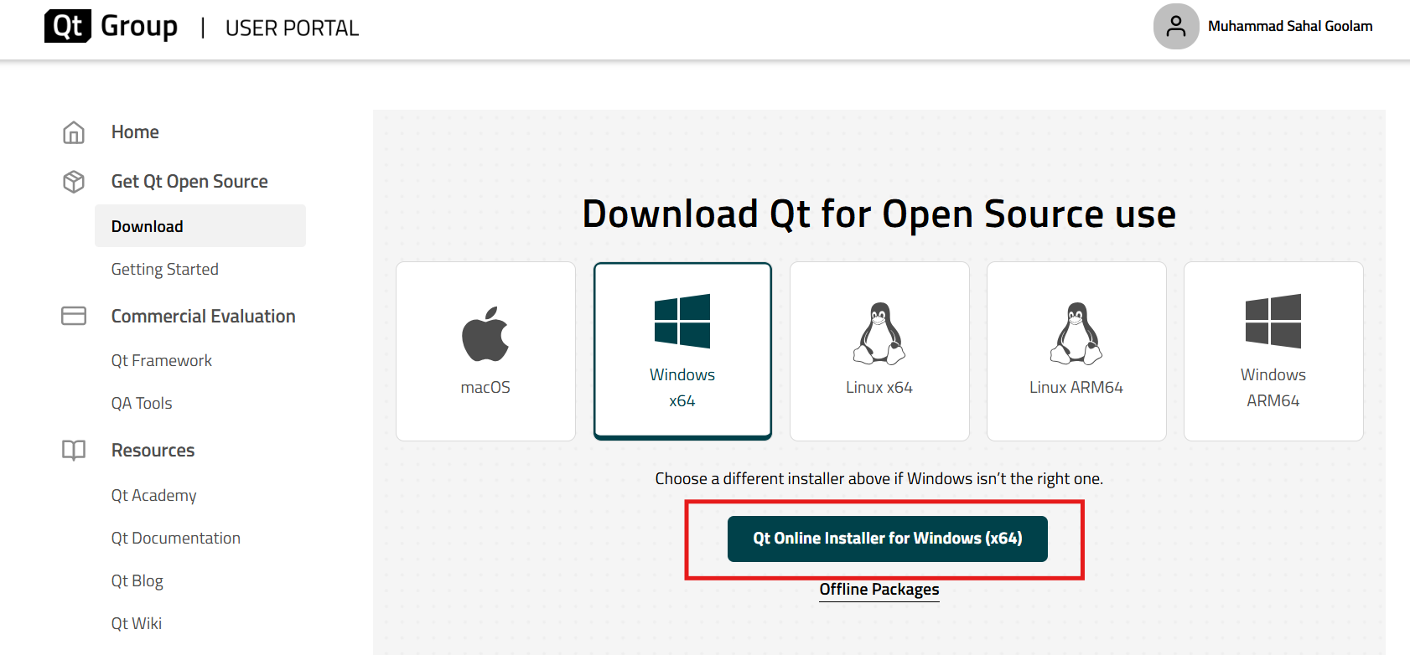This screenshot has width=1410, height=655.
Task: Select the macOS Apple logo card
Action: tap(485, 351)
